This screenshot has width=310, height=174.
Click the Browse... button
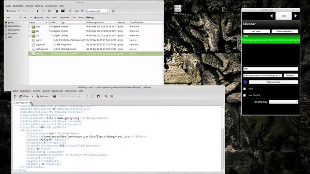[x=291, y=75]
